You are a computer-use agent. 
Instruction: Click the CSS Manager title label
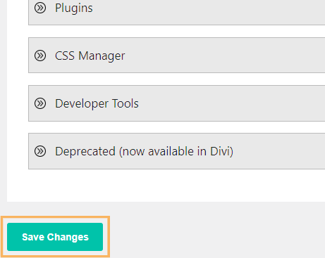pyautogui.click(x=90, y=56)
